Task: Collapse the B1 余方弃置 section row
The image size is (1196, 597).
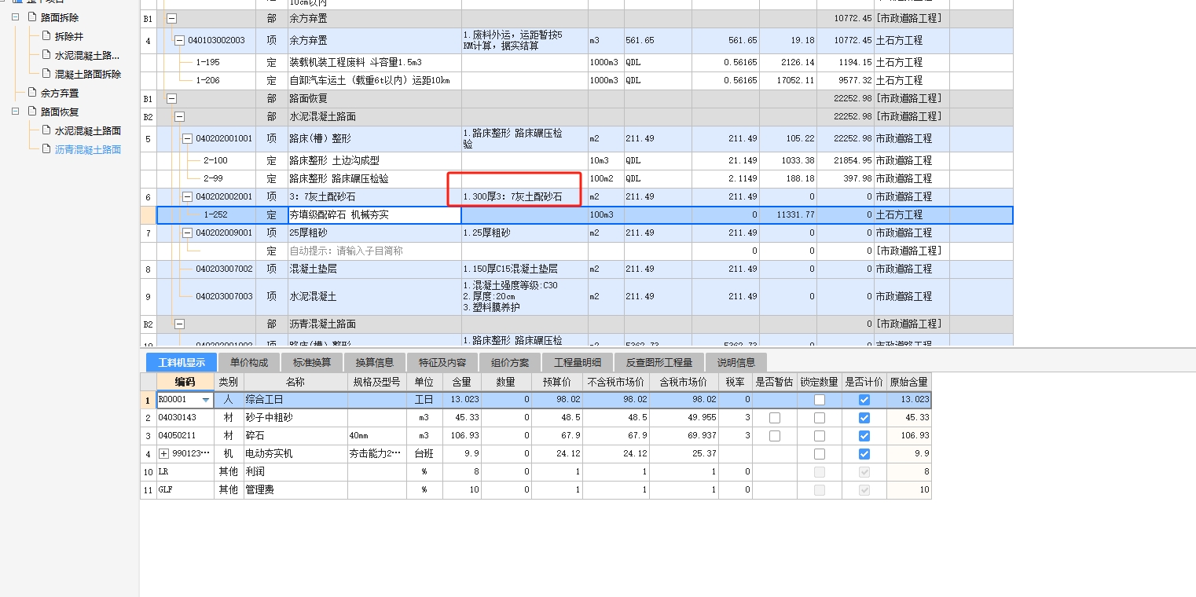Action: pos(172,18)
